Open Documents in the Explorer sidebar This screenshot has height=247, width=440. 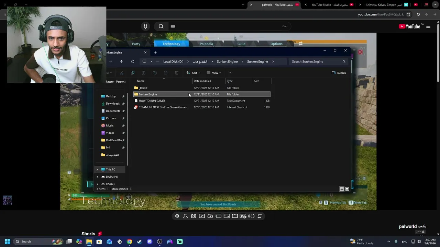click(x=113, y=111)
